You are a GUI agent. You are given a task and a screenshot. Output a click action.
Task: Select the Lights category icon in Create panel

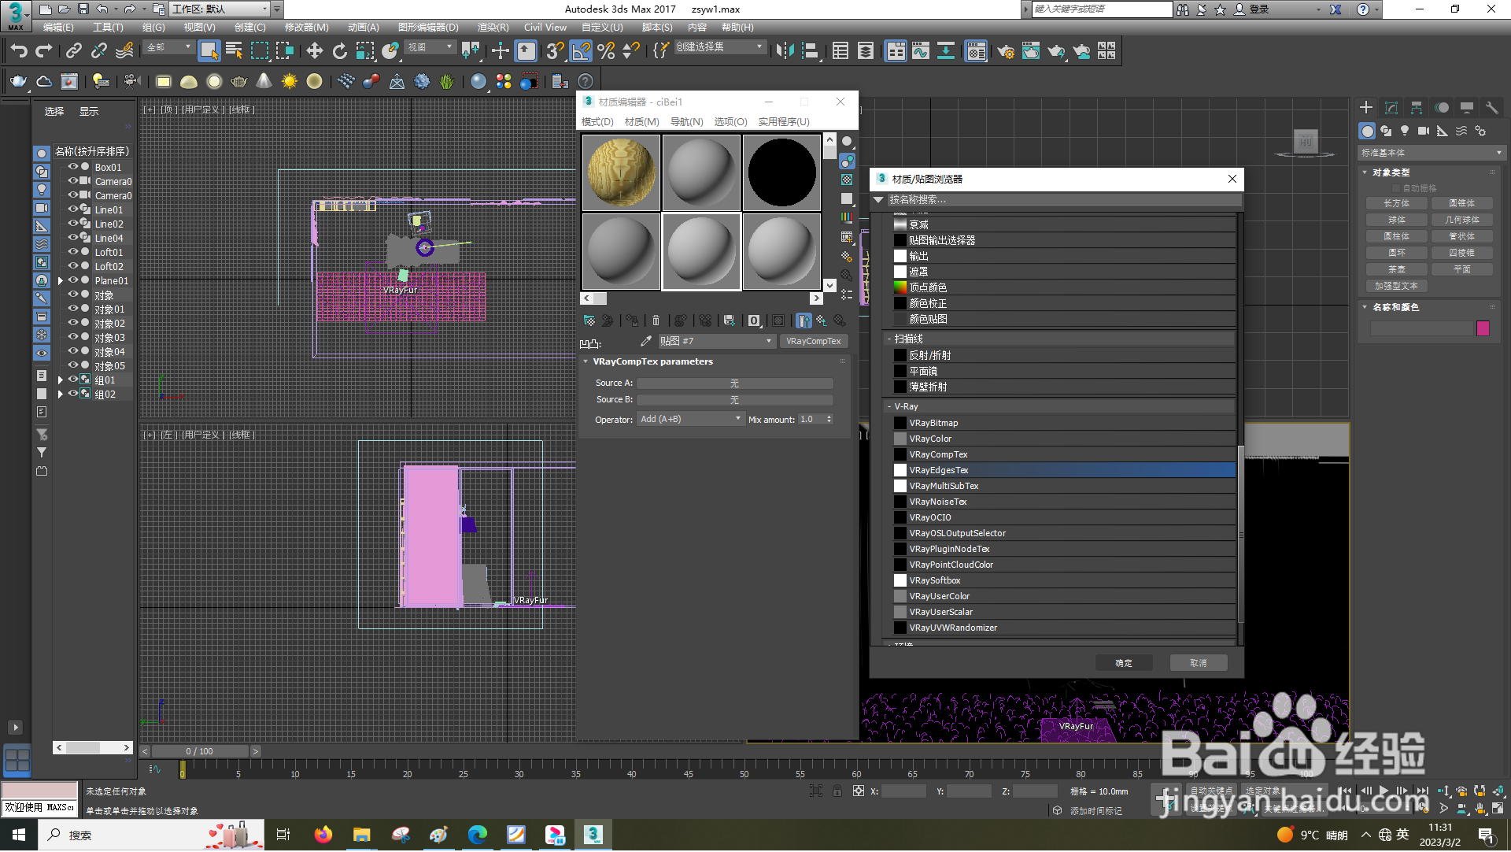pyautogui.click(x=1405, y=132)
